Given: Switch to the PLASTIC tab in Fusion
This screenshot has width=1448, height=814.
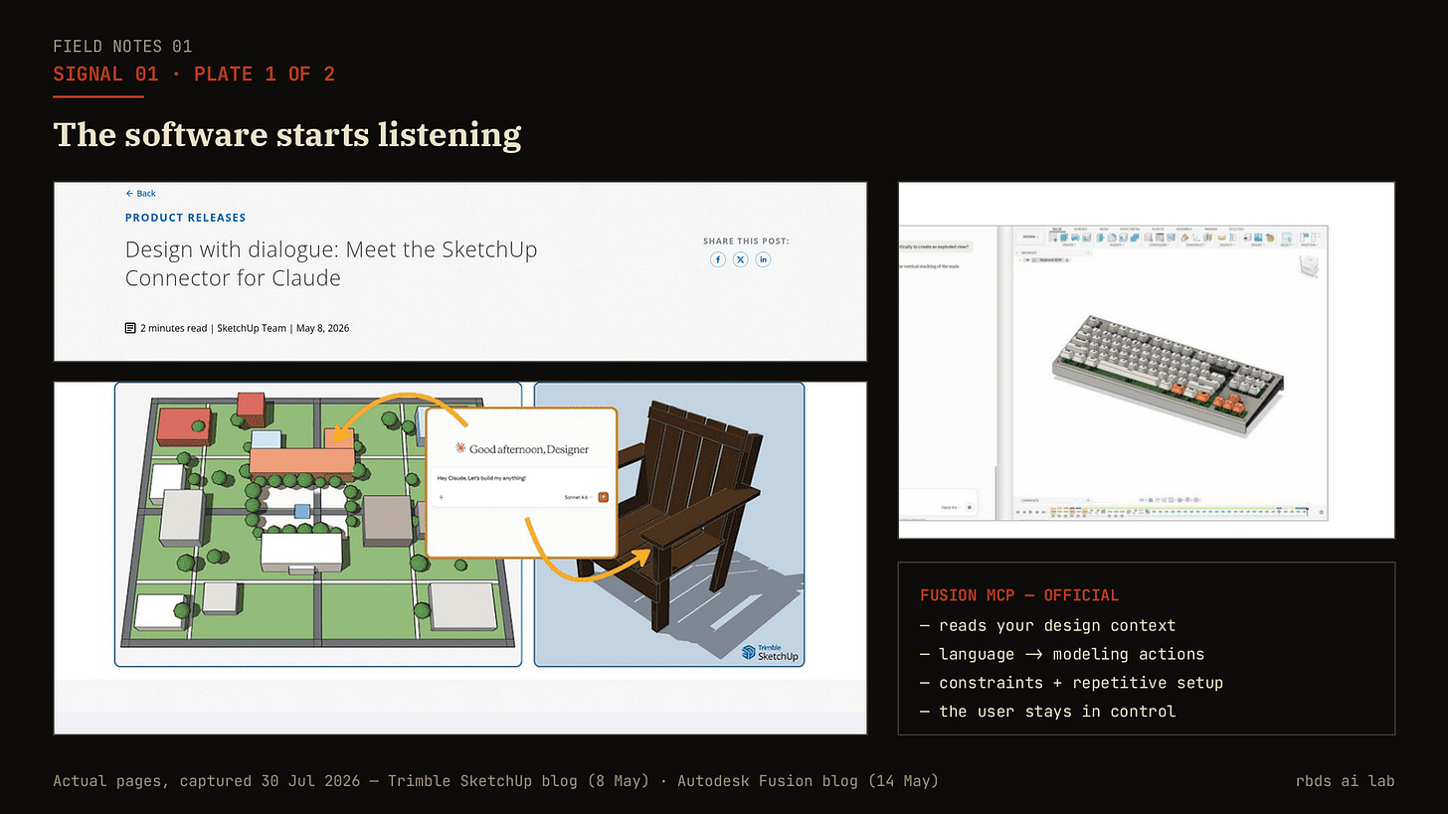Looking at the screenshot, I should click(x=1158, y=229).
